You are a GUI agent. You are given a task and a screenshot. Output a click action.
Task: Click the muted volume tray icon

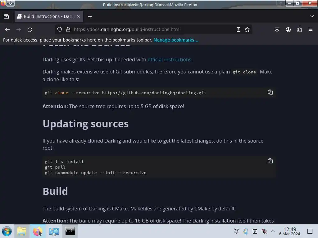pyautogui.click(x=264, y=231)
